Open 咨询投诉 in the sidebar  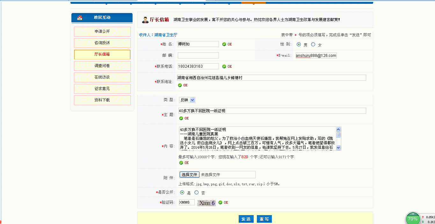[x=102, y=43]
